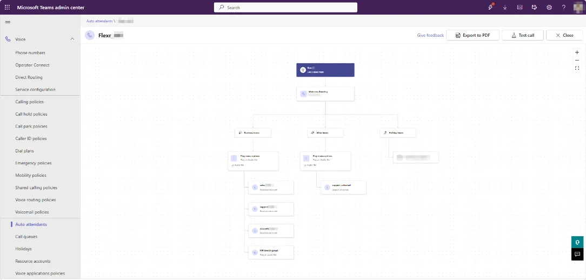Image resolution: width=586 pixels, height=280 pixels.
Task: Open the black feedback chat icon
Action: (577, 254)
